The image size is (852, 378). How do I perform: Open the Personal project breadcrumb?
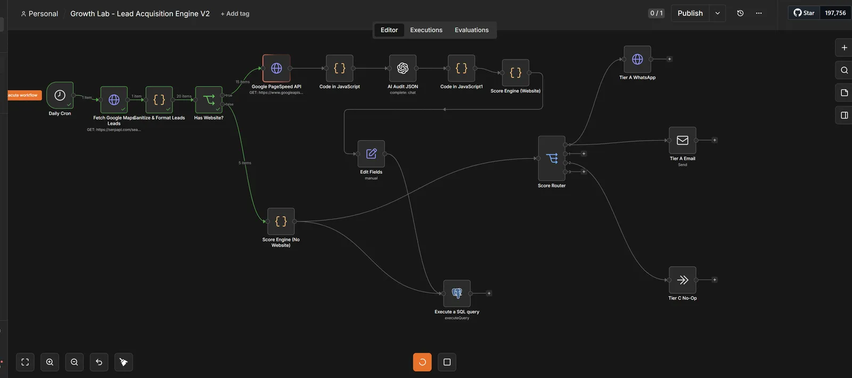point(39,14)
